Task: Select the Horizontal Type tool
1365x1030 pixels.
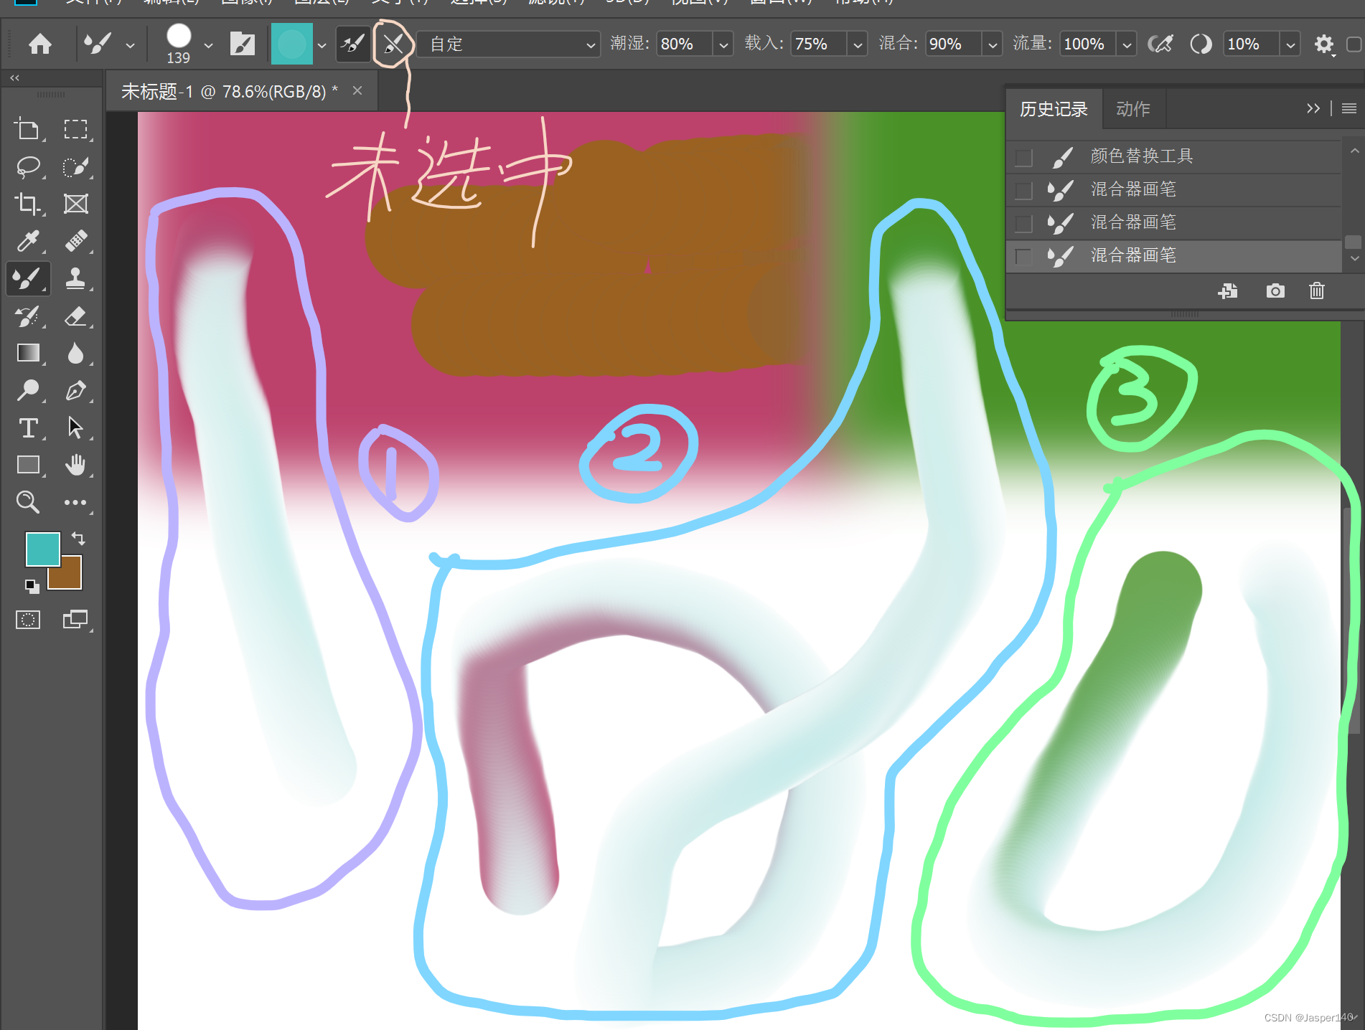Action: (x=29, y=428)
